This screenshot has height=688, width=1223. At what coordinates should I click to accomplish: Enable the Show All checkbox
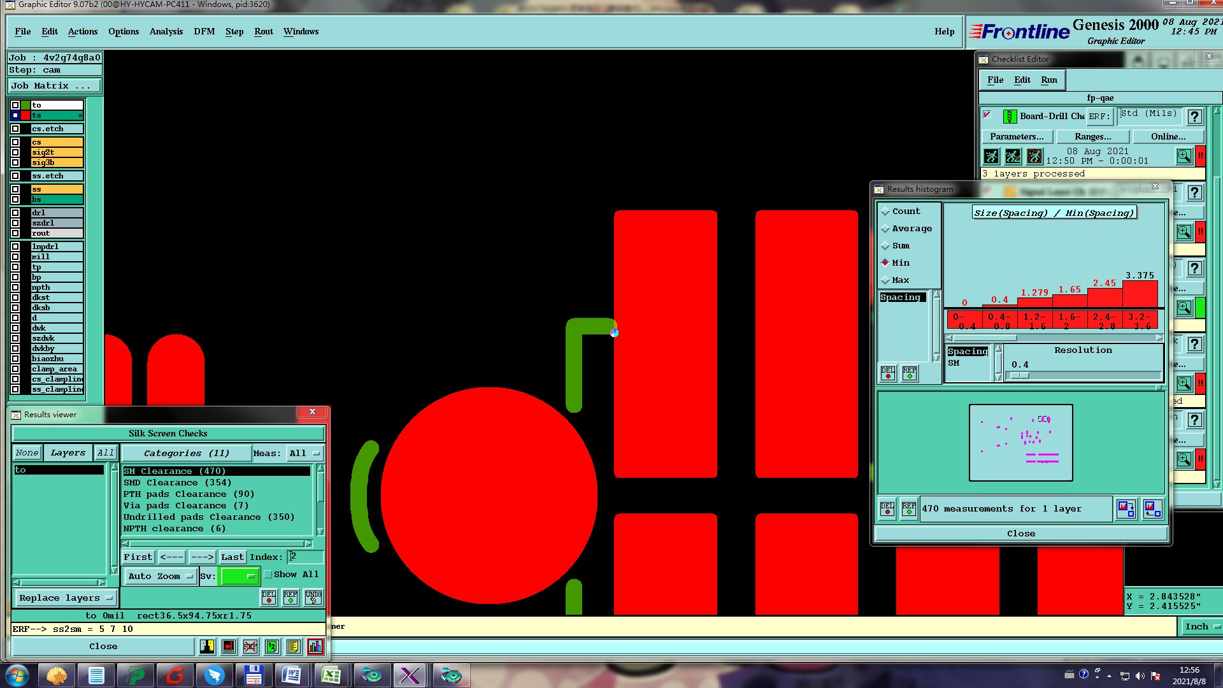tap(269, 575)
